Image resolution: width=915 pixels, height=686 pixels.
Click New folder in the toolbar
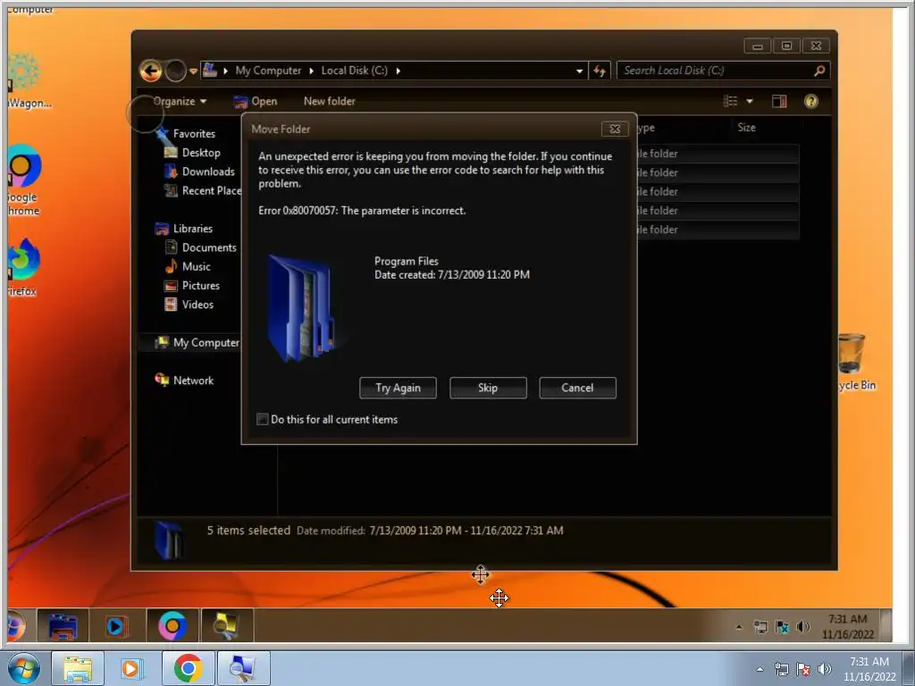[x=329, y=102]
